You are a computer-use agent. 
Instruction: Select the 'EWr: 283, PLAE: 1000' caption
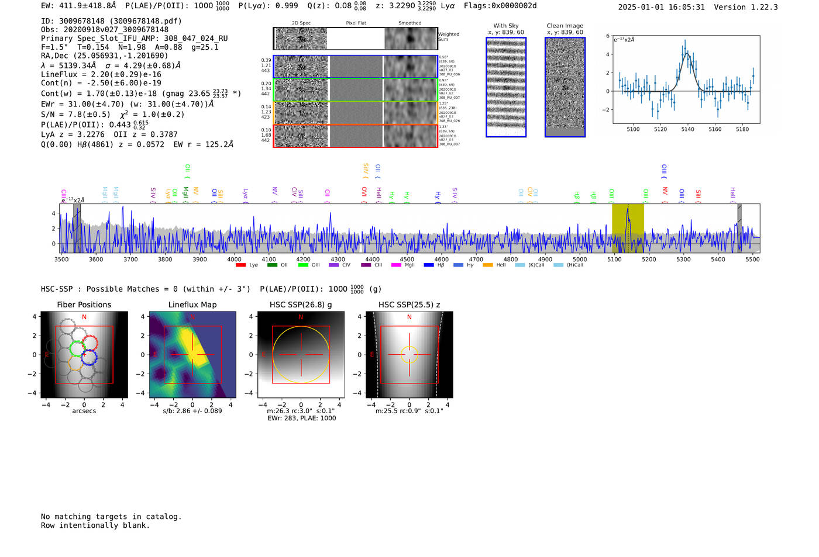(x=302, y=418)
